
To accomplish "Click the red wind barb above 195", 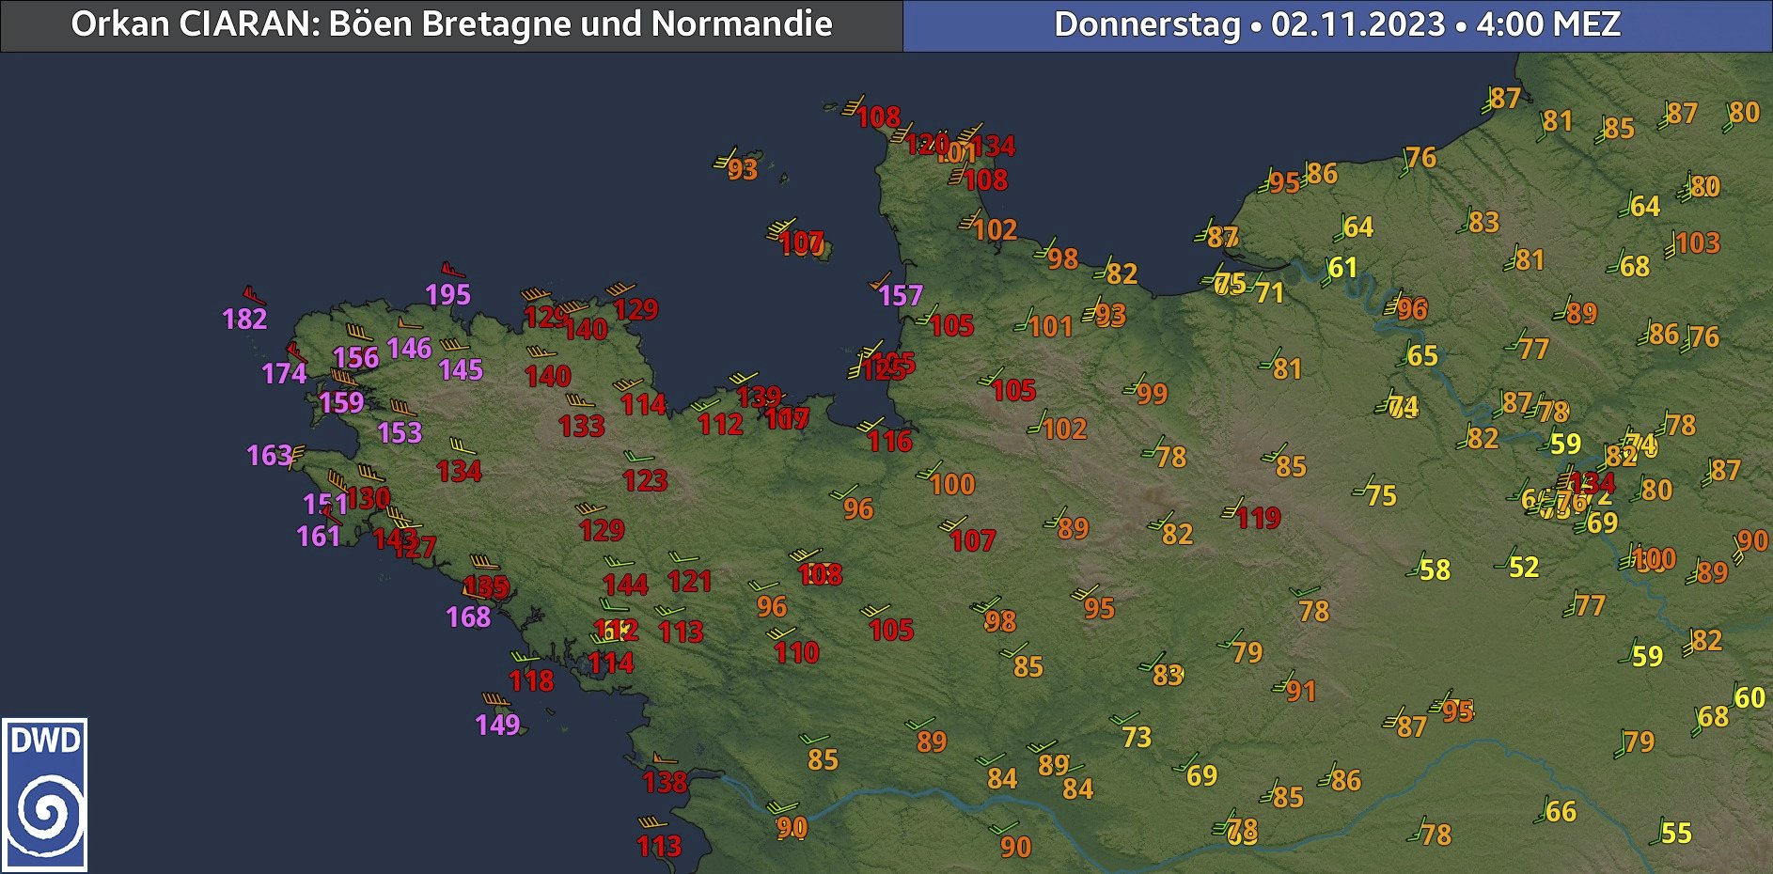I will point(452,272).
